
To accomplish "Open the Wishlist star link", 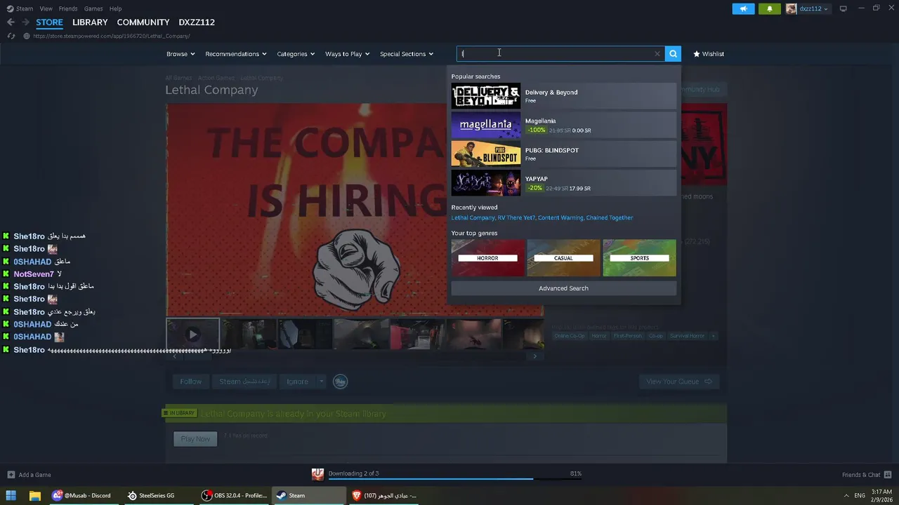I will (709, 54).
